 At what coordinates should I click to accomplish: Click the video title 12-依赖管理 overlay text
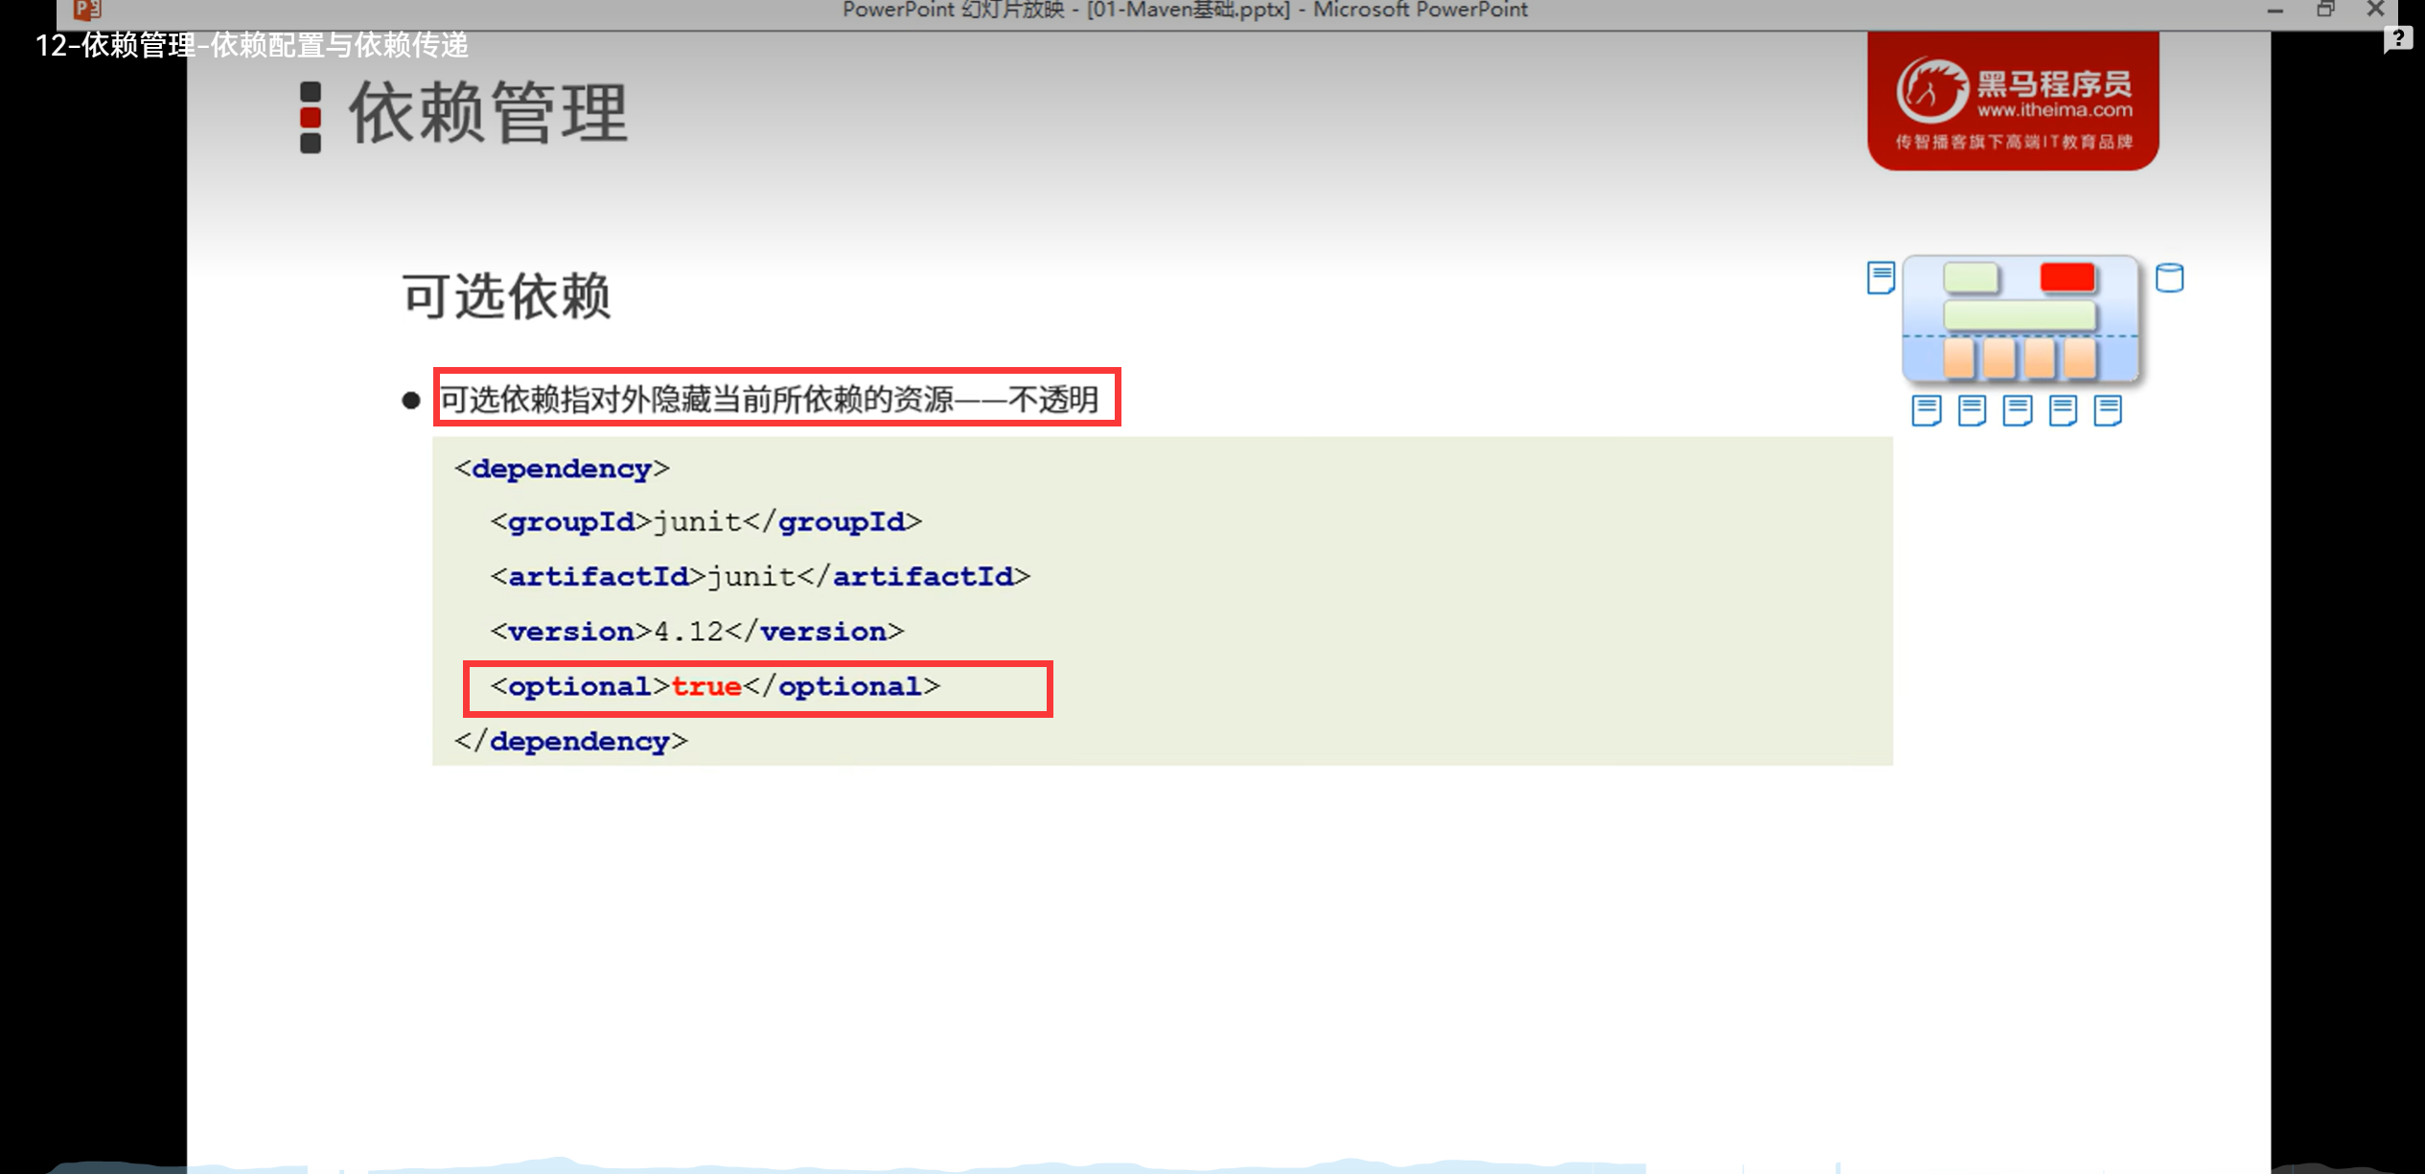click(251, 45)
